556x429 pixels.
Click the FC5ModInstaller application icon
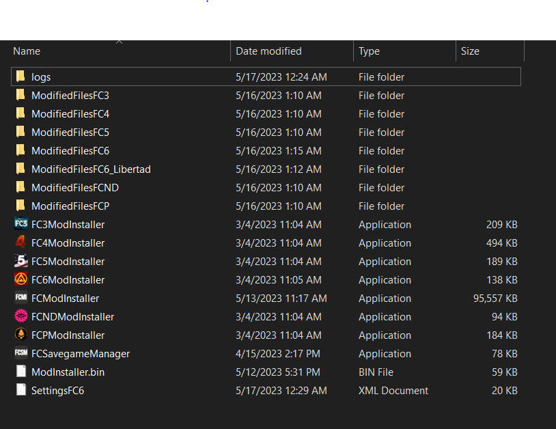20,261
